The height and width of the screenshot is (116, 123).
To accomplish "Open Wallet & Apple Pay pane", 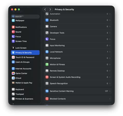I will tap(25, 83).
